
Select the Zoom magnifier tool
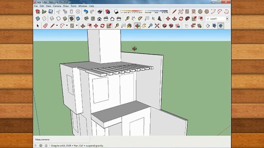[150, 26]
